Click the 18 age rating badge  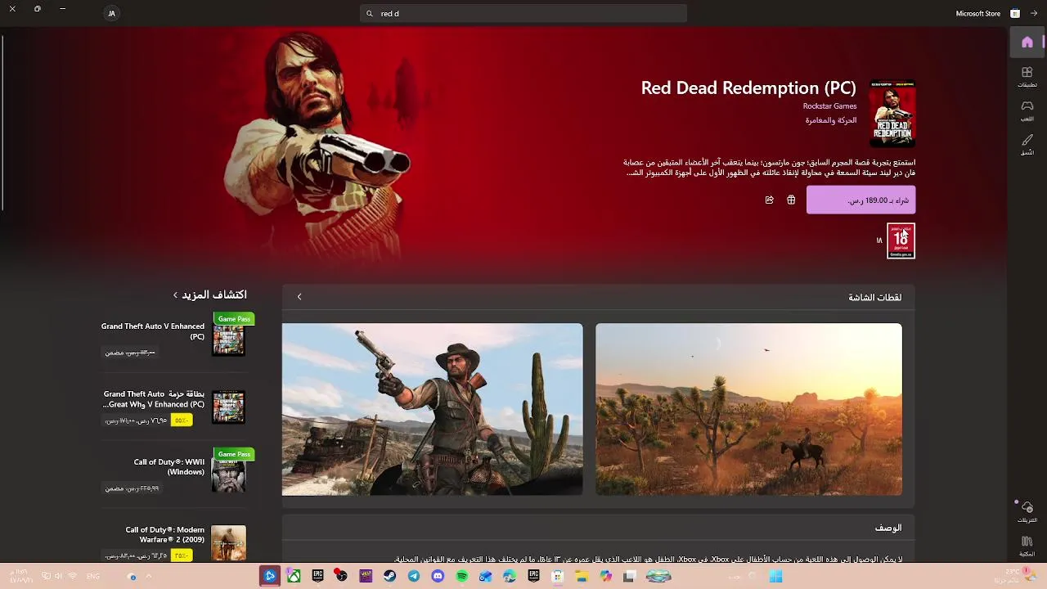pyautogui.click(x=901, y=241)
